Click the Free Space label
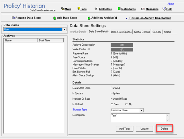 click(79, 57)
